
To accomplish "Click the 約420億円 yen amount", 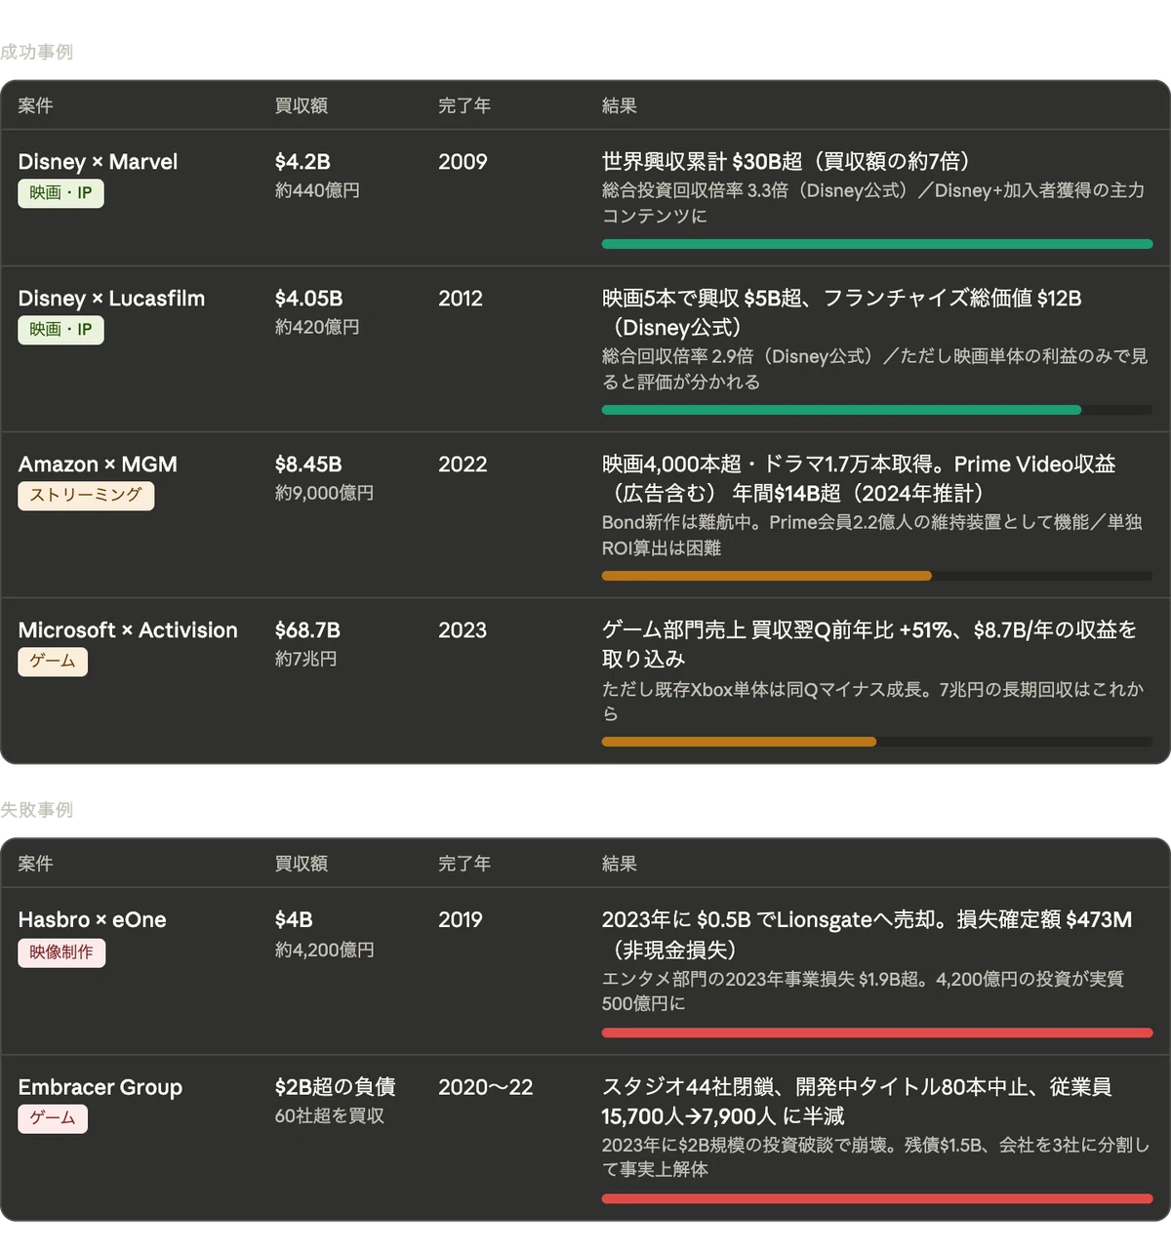I will point(317,328).
